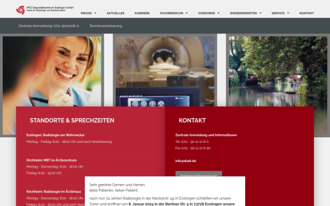
Task: Click Freitag: 8.00 - 15.00 Uhr text
Action: click(x=44, y=173)
